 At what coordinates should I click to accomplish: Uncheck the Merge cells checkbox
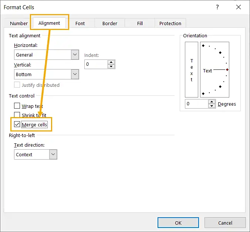[x=17, y=124]
